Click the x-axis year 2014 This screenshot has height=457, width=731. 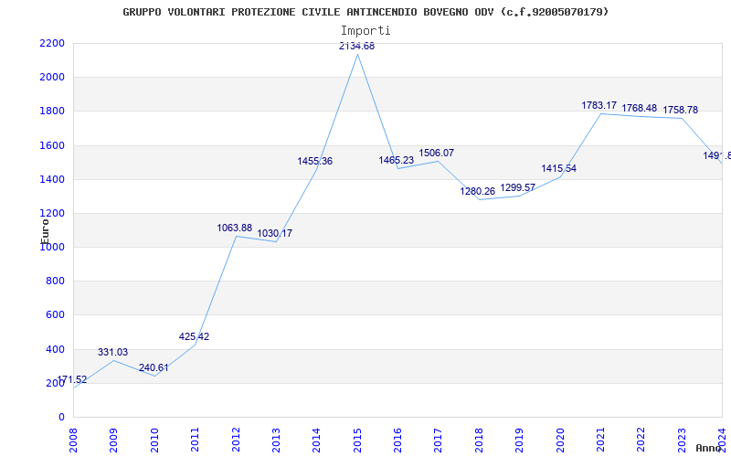coord(316,440)
